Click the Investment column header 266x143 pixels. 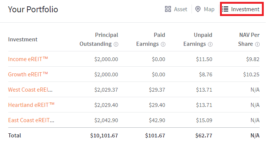[x=23, y=39]
